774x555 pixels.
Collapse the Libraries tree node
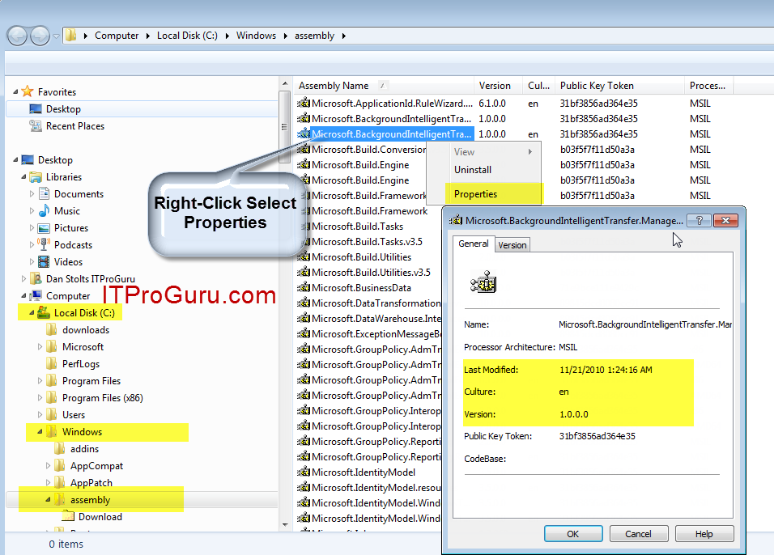tap(23, 176)
